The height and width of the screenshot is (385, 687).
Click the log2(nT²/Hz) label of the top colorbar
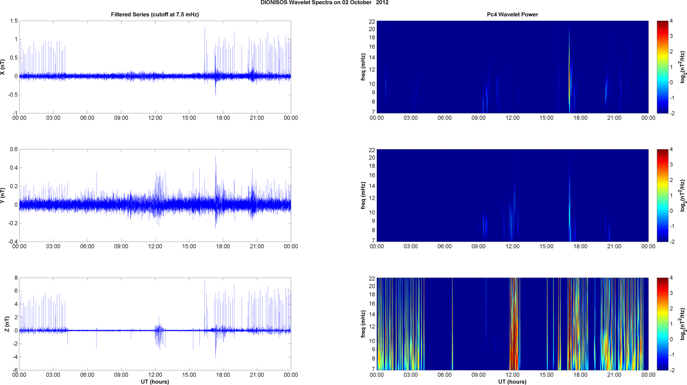[683, 67]
